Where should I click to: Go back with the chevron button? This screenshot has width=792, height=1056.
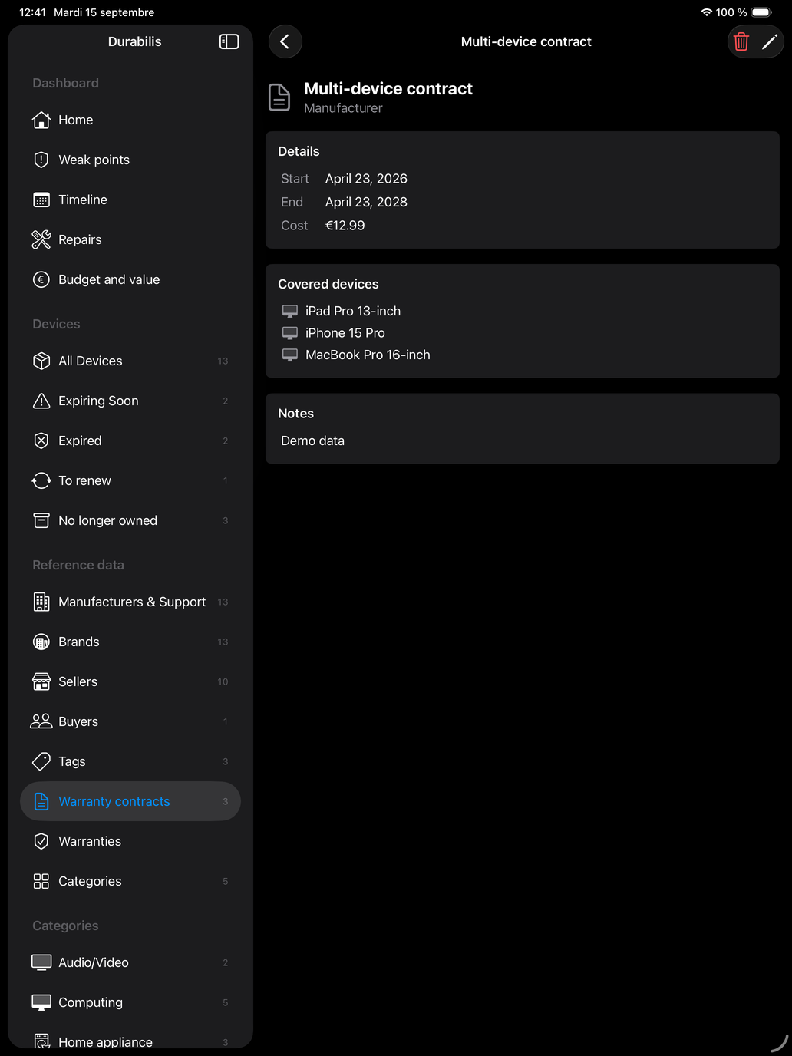[x=285, y=41]
